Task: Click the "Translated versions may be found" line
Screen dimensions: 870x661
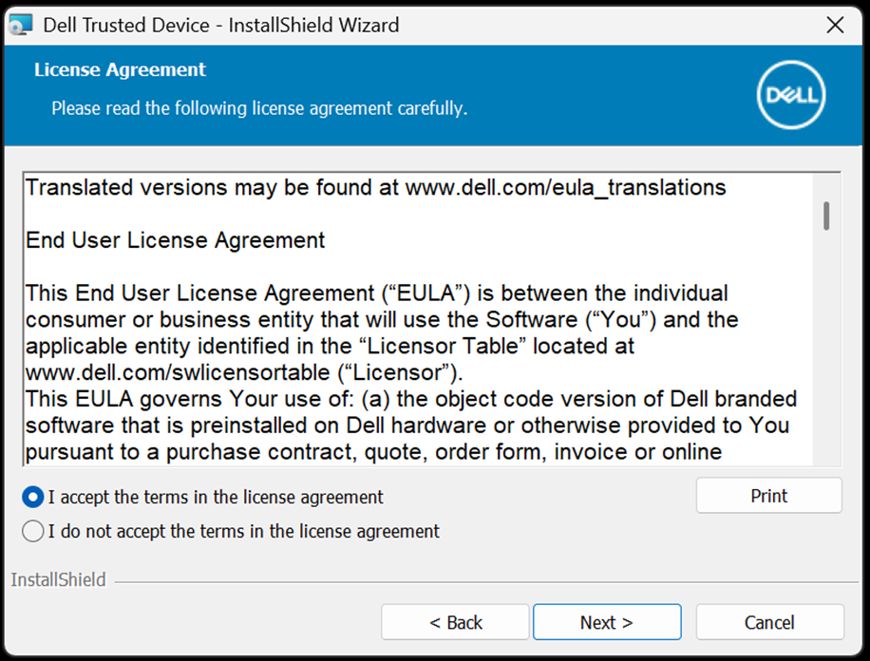Action: coord(375,188)
